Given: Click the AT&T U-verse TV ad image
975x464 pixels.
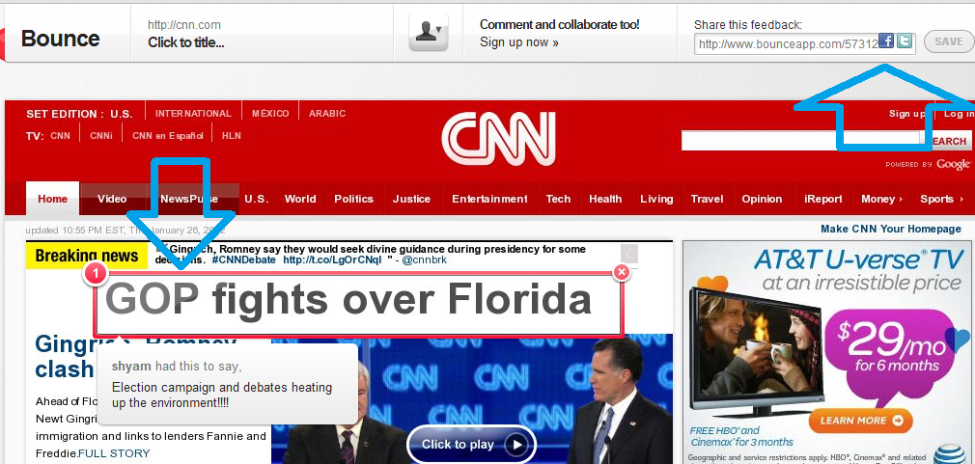Looking at the screenshot, I should (x=826, y=352).
